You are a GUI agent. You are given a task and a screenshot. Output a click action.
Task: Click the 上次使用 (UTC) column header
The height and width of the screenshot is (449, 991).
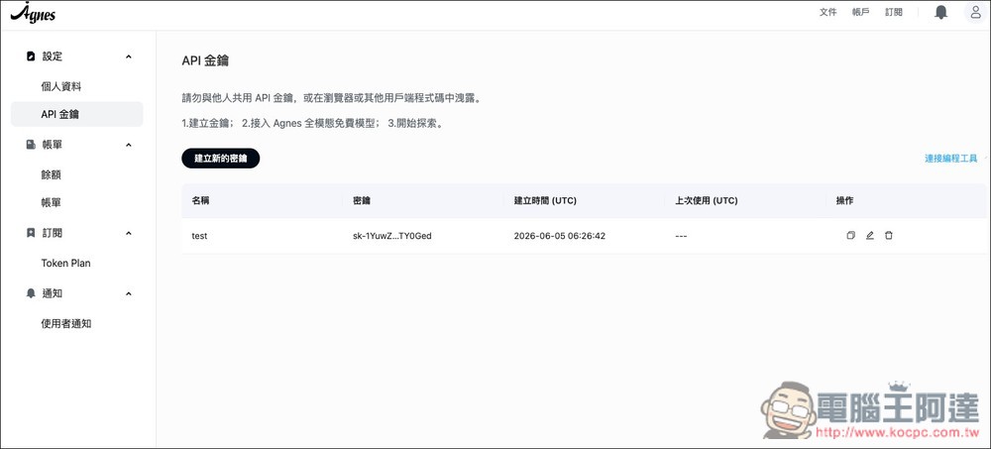(707, 200)
